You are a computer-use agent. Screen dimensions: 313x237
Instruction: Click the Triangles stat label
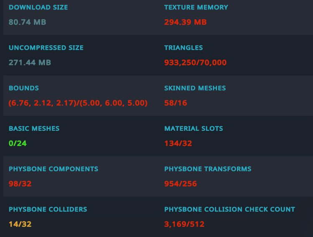pyautogui.click(x=184, y=48)
